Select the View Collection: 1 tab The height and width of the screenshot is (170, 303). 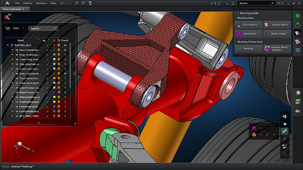click(15, 9)
